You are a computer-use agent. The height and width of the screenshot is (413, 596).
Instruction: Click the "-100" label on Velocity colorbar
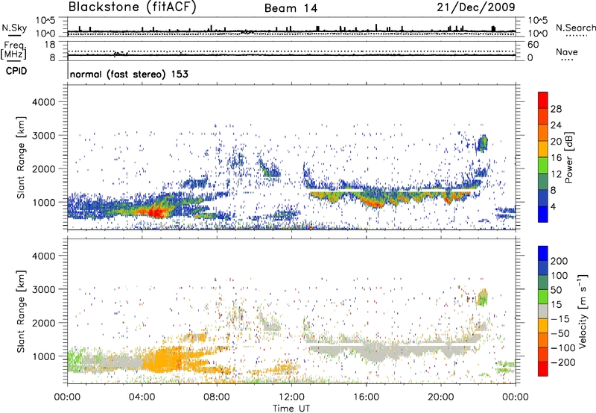(563, 348)
